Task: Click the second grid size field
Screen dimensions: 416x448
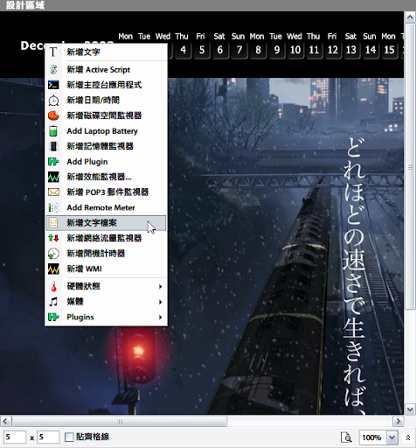Action: click(48, 437)
